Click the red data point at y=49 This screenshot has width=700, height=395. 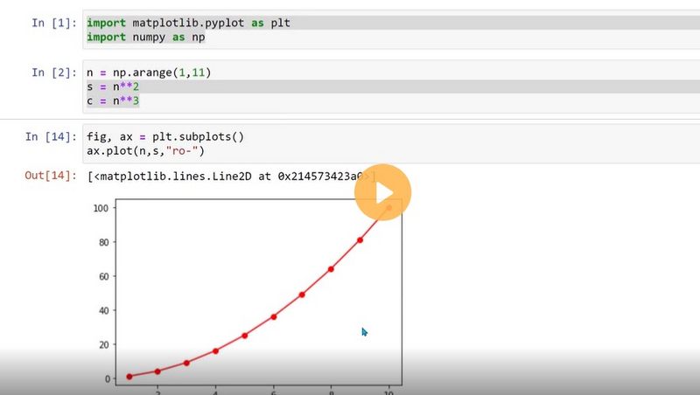point(302,295)
